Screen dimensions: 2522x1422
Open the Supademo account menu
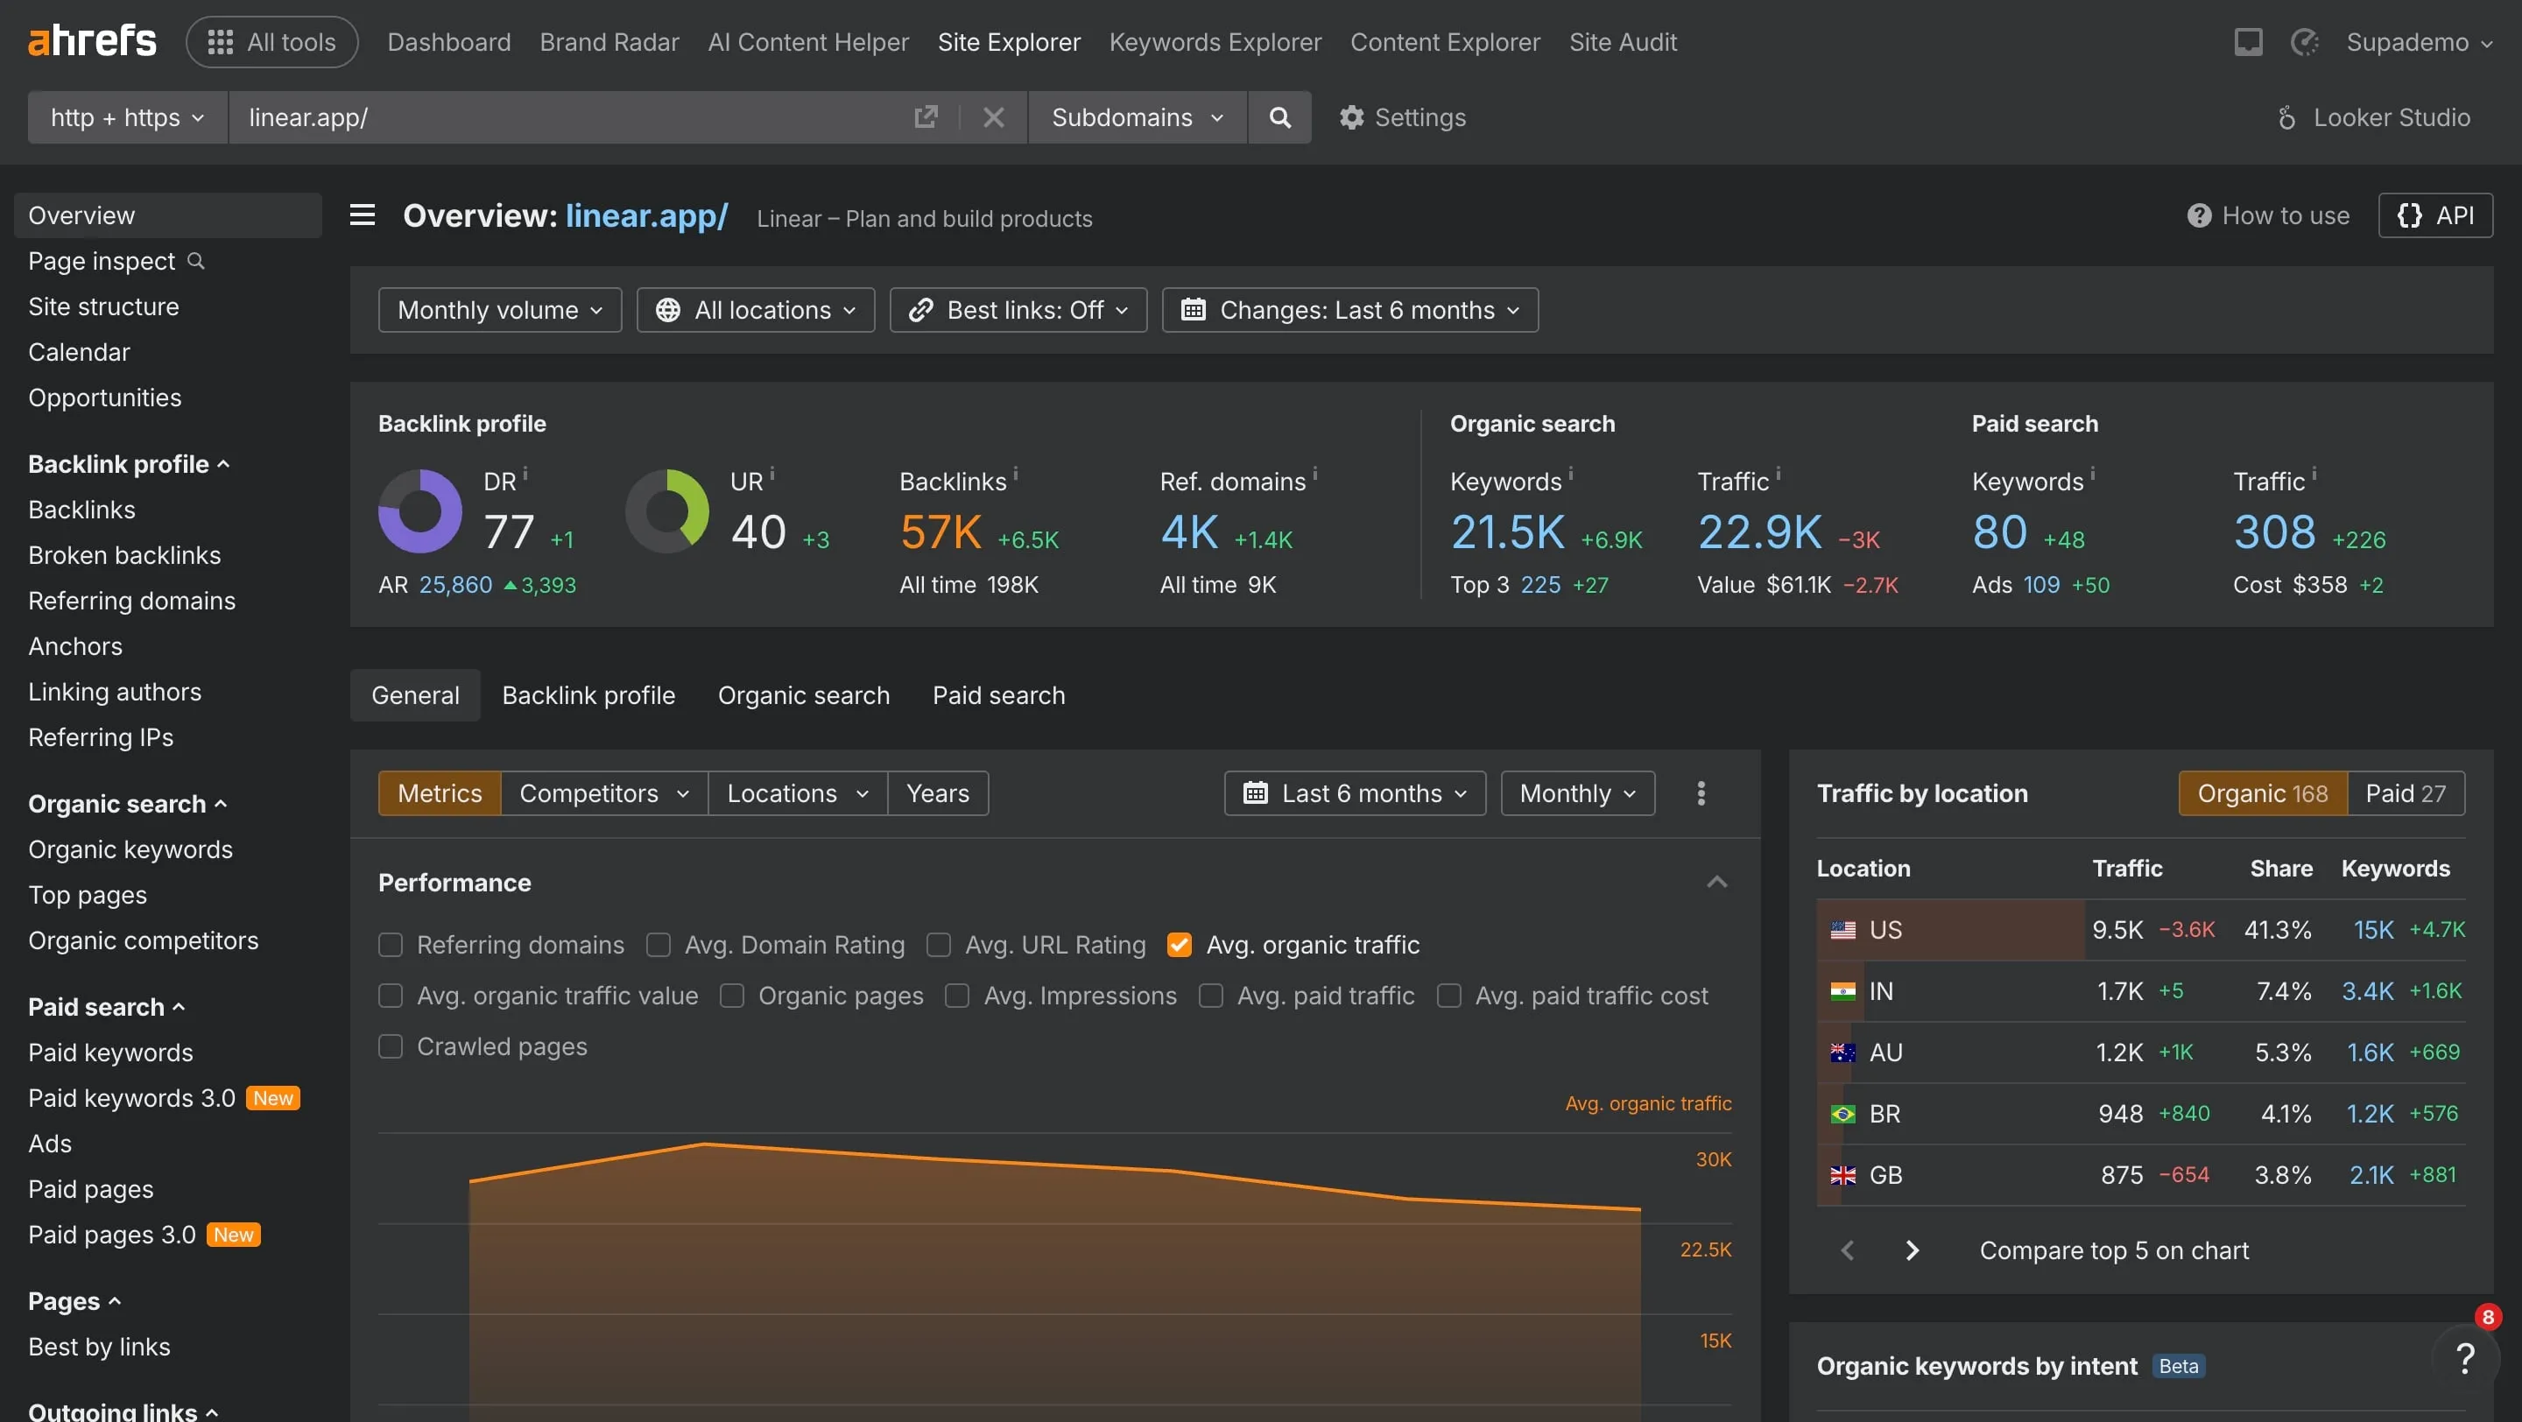(x=2420, y=42)
